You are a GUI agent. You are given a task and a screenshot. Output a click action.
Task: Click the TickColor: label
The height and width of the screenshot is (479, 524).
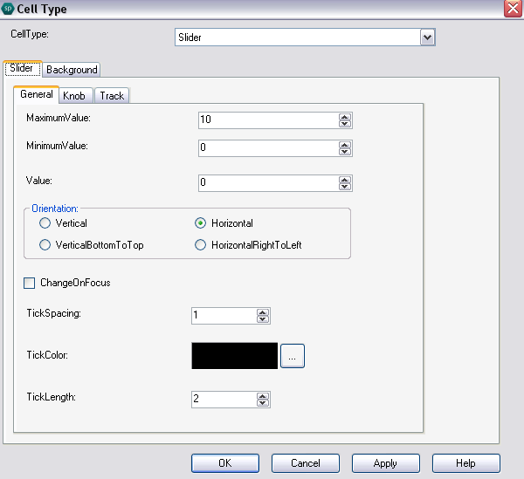pyautogui.click(x=47, y=355)
